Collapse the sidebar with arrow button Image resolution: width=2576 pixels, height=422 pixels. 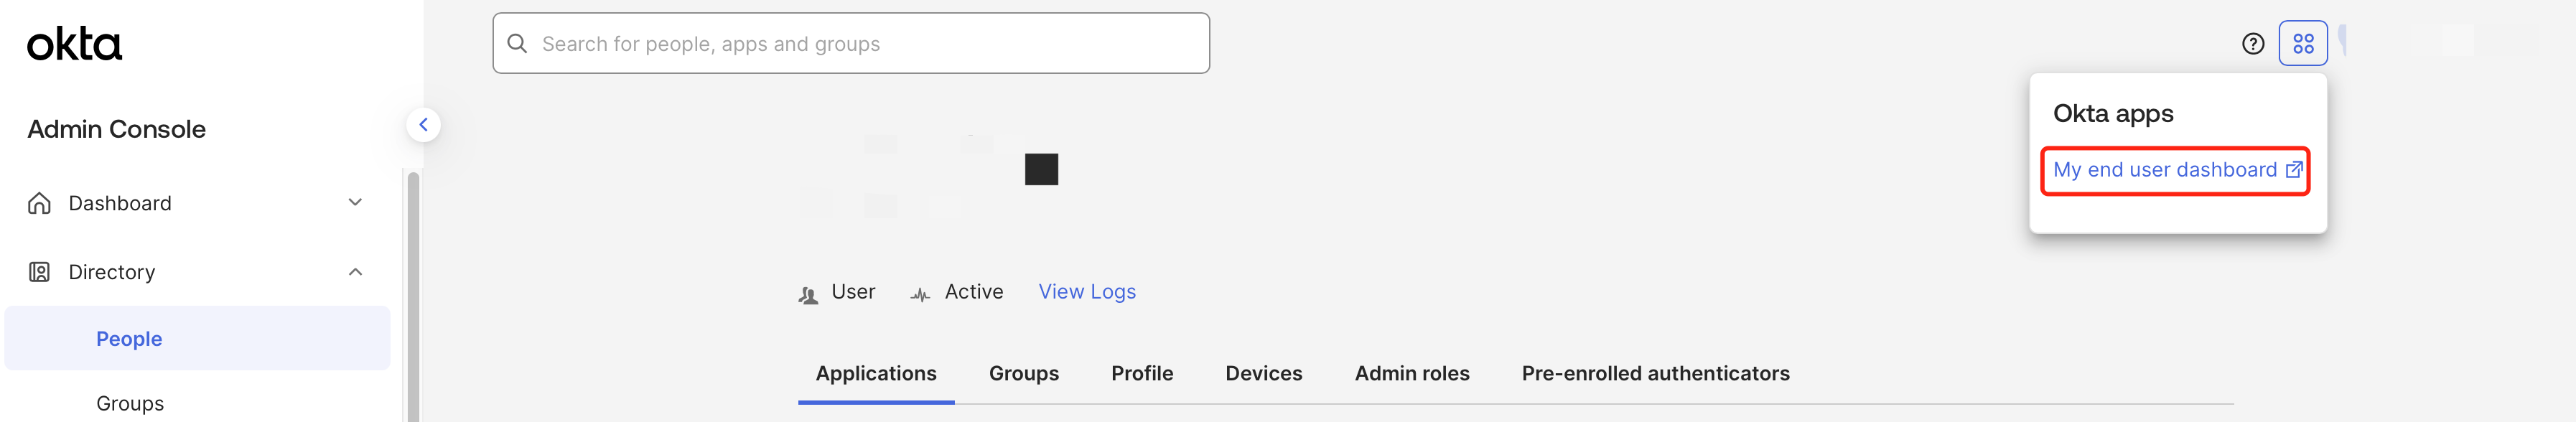tap(423, 125)
